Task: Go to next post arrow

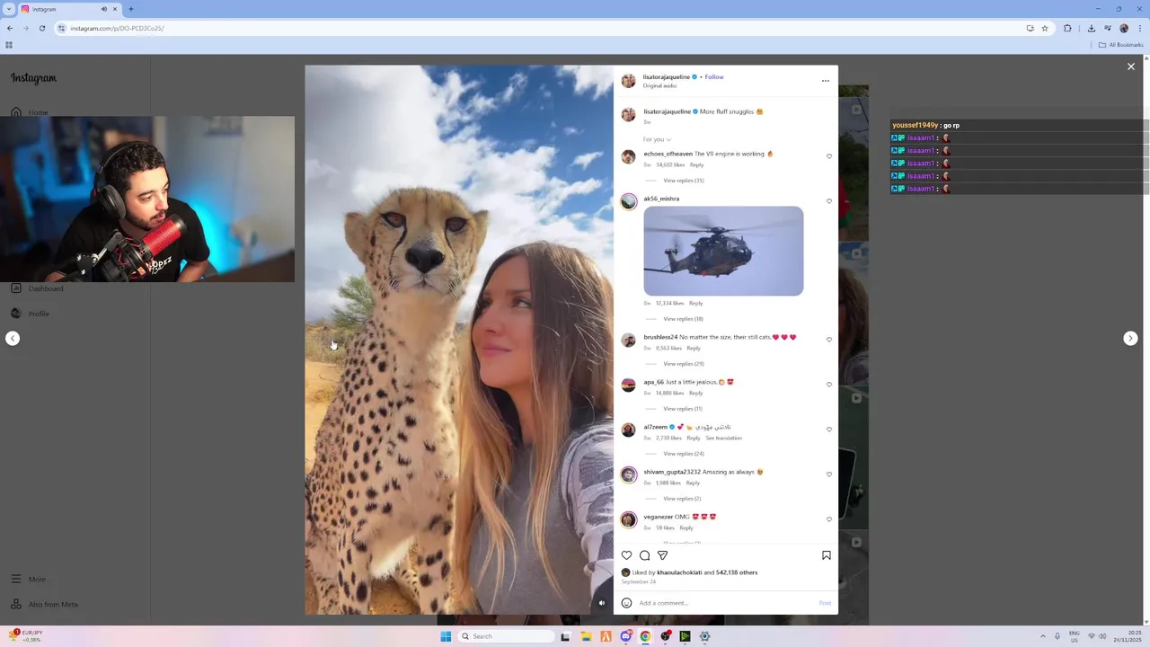Action: (1130, 338)
